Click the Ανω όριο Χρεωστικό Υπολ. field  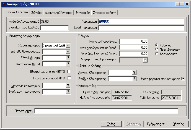tap(133, 48)
